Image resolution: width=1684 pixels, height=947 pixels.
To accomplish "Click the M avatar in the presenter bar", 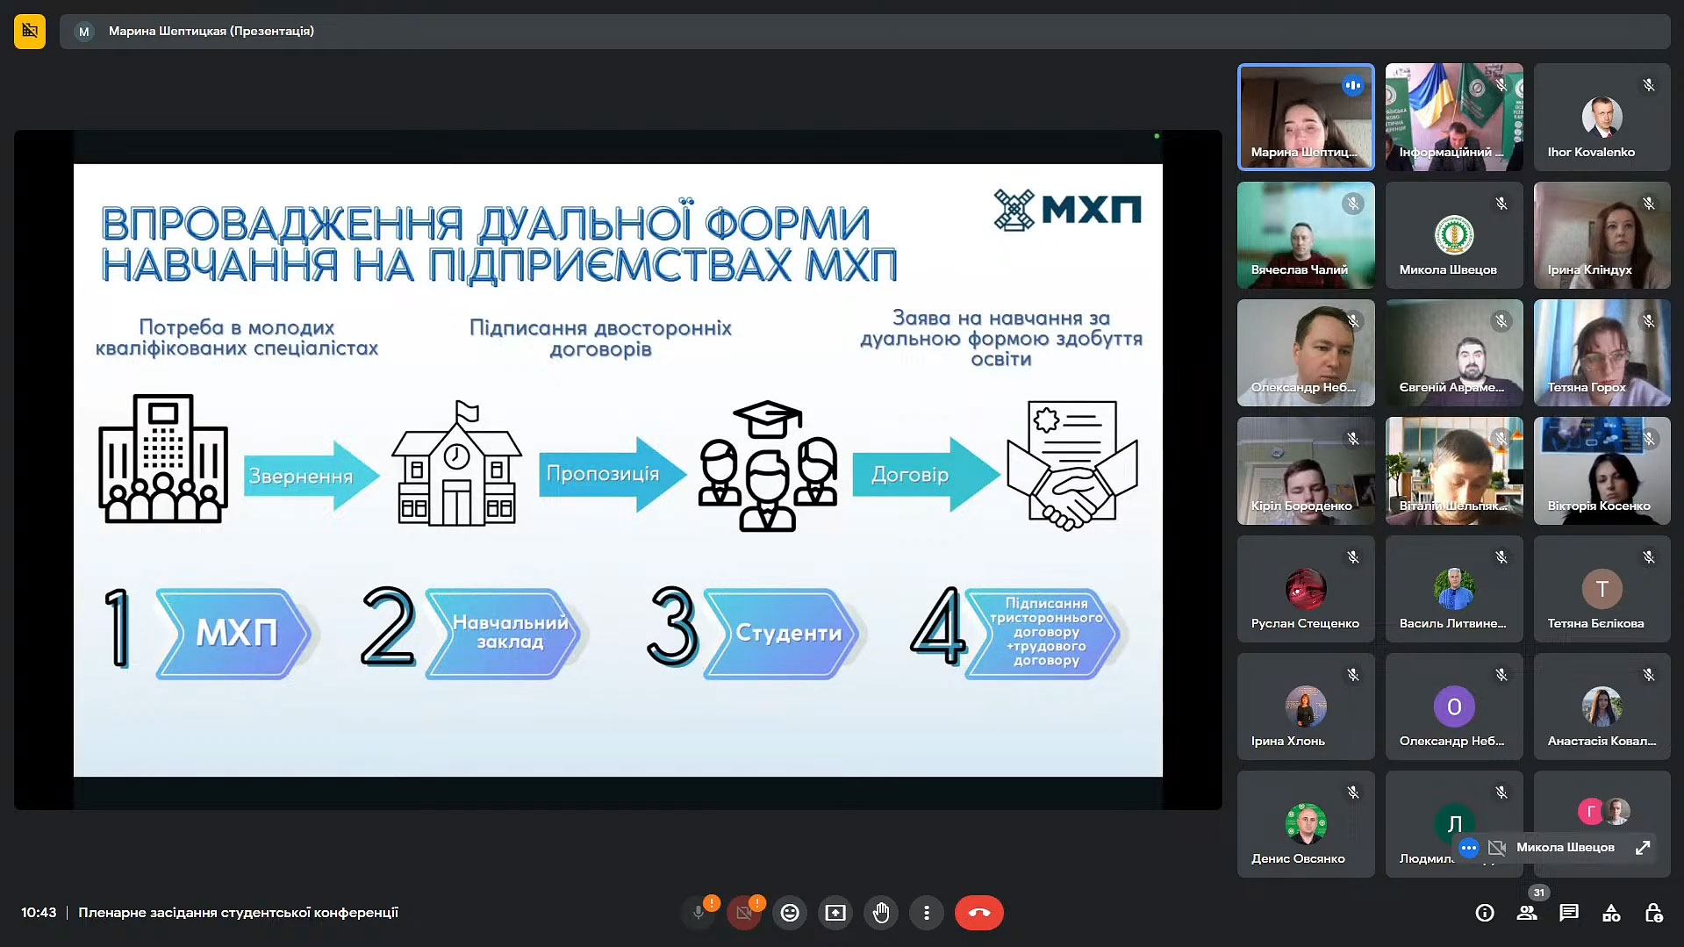I will 84,32.
